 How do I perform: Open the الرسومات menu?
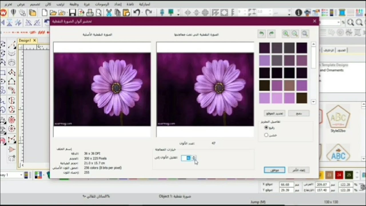[x=102, y=4]
